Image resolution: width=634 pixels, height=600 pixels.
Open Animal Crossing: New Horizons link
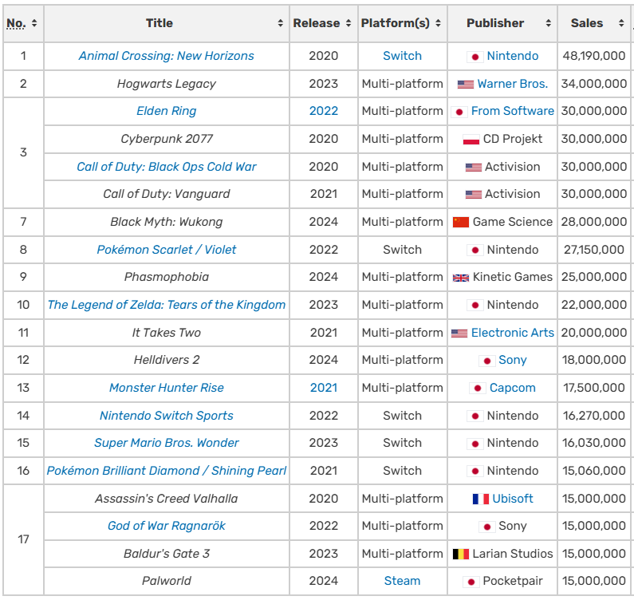click(166, 56)
